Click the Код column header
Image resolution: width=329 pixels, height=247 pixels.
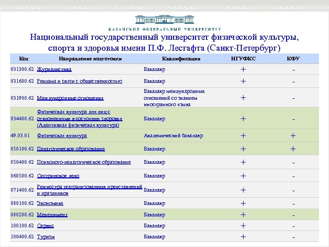tap(23, 59)
